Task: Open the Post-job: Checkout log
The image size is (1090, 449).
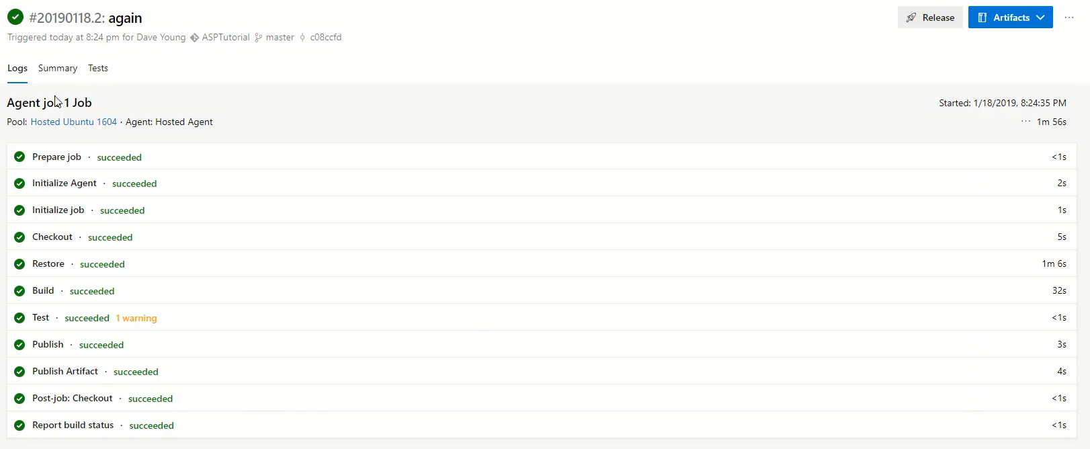Action: tap(542, 398)
